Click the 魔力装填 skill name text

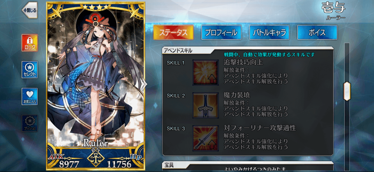pos(237,95)
